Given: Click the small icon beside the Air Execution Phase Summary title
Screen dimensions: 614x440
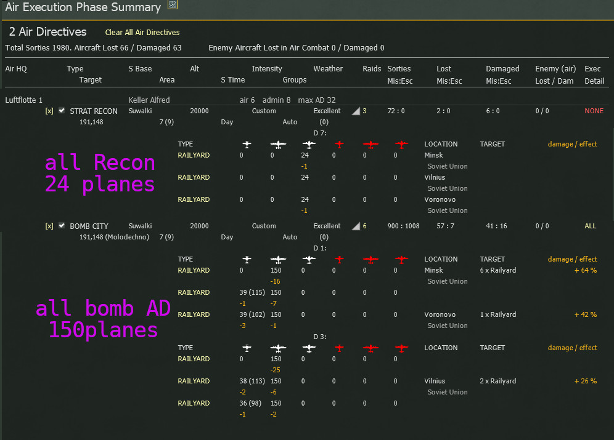Looking at the screenshot, I should (173, 4).
